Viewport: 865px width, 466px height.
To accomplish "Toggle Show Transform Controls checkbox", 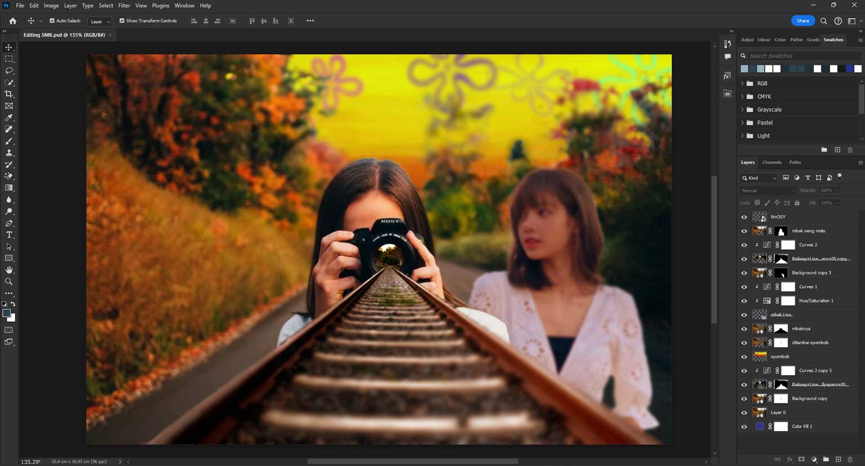I will pos(122,21).
